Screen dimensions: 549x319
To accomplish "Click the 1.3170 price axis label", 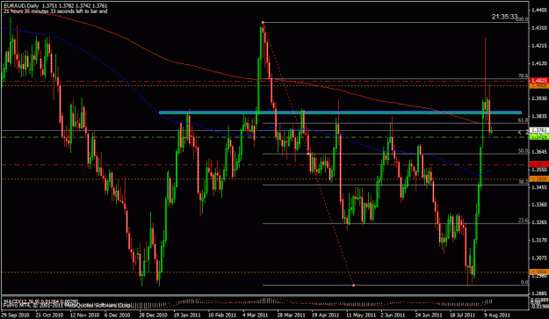I will pyautogui.click(x=539, y=241).
